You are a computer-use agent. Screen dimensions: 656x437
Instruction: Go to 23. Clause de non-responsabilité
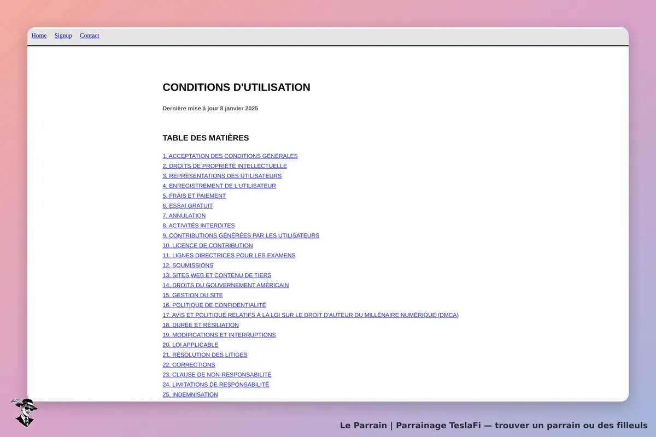click(217, 375)
